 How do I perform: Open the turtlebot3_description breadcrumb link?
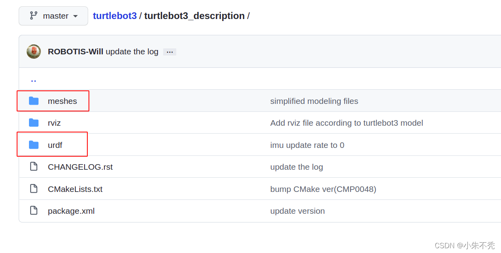(x=194, y=16)
